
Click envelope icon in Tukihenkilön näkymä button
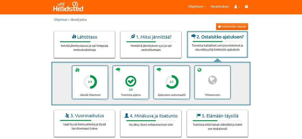pyautogui.click(x=219, y=26)
